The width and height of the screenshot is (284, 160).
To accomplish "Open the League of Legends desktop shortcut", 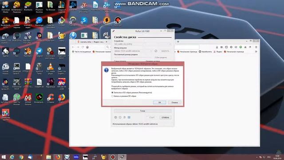I will point(62,7).
